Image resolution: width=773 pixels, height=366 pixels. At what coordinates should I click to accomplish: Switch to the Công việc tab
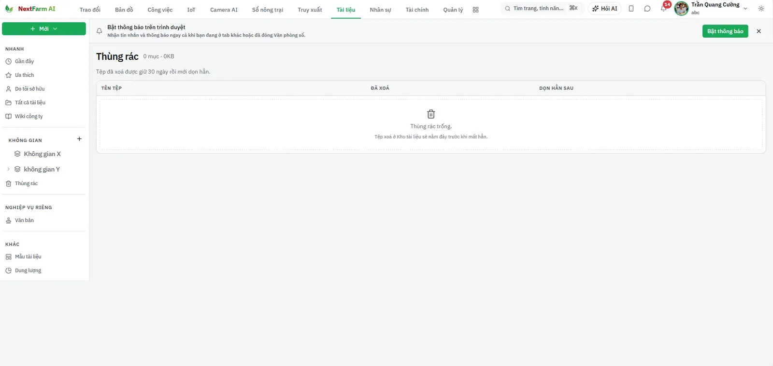click(x=160, y=10)
